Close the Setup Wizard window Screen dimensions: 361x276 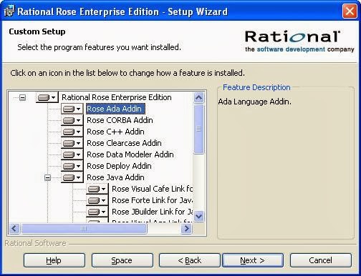pyautogui.click(x=350, y=11)
